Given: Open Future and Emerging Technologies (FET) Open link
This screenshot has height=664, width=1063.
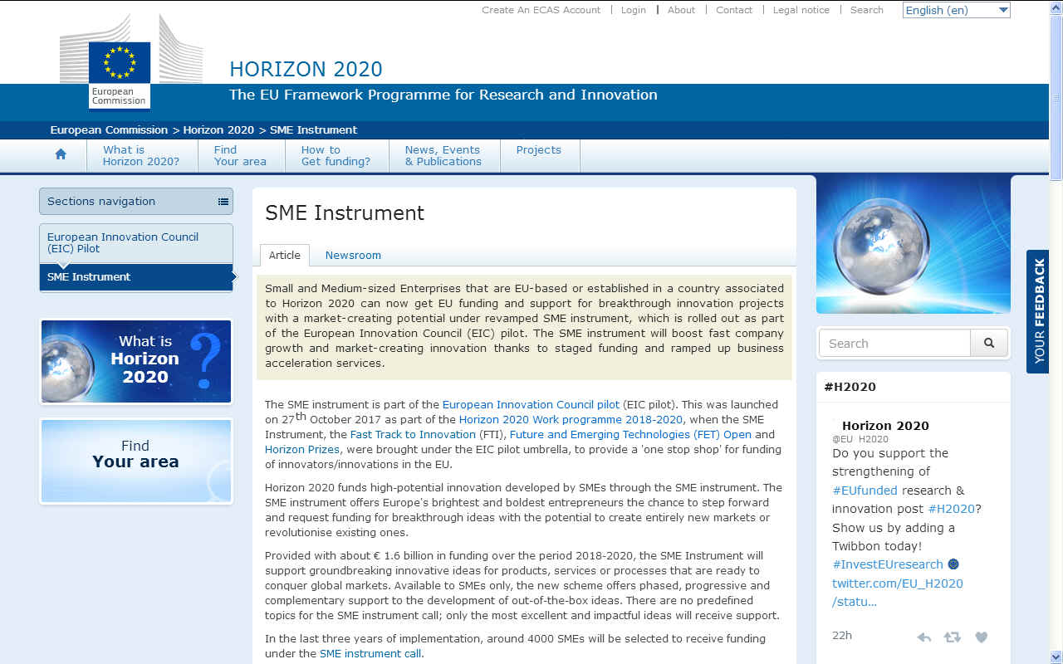Looking at the screenshot, I should pyautogui.click(x=630, y=435).
